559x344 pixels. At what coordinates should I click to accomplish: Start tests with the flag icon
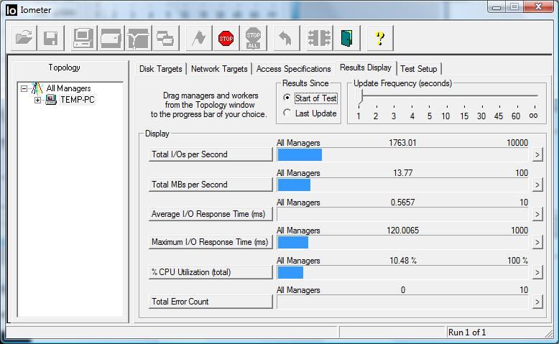tap(199, 38)
